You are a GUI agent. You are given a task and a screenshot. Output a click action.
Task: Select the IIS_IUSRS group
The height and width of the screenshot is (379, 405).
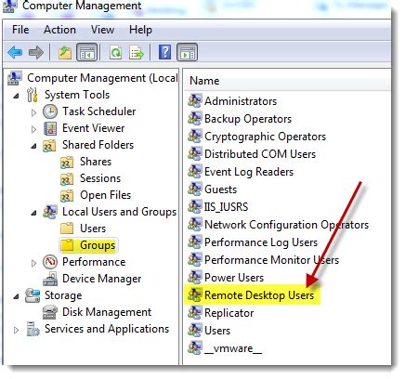226,207
